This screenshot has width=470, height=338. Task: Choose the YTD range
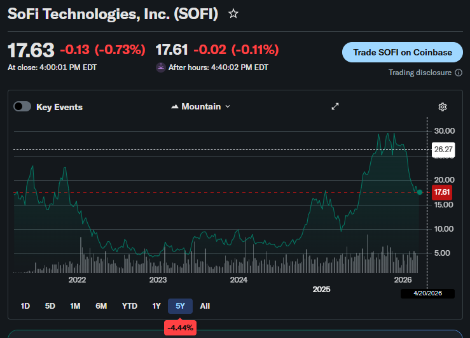tap(130, 306)
